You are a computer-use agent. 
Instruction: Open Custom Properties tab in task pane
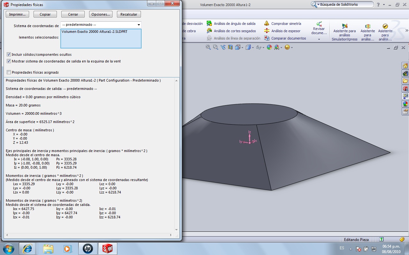pos(405,112)
